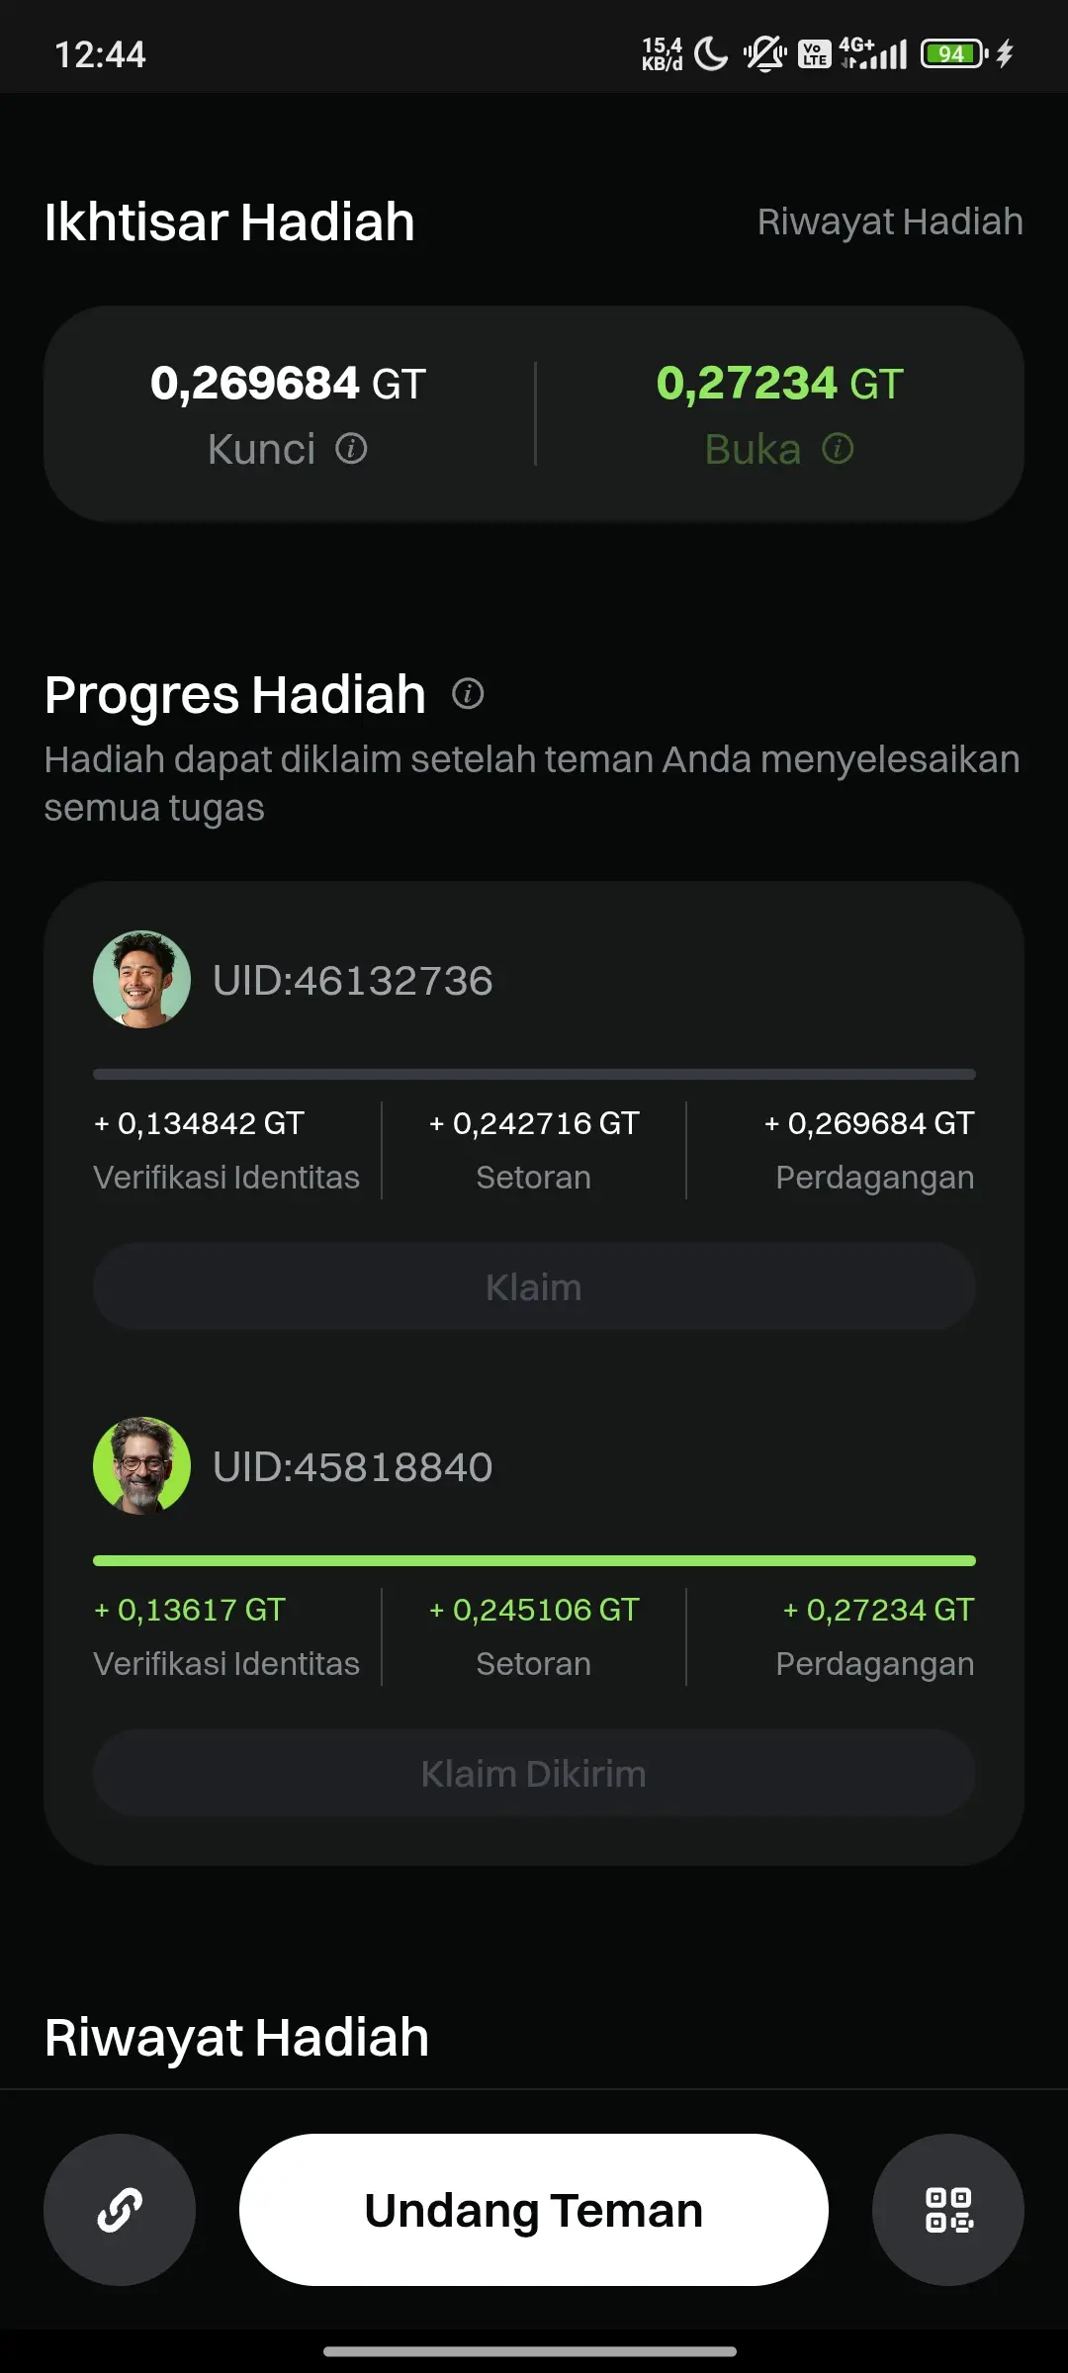Tap the Riwayat Hadiah section heading

(236, 2038)
